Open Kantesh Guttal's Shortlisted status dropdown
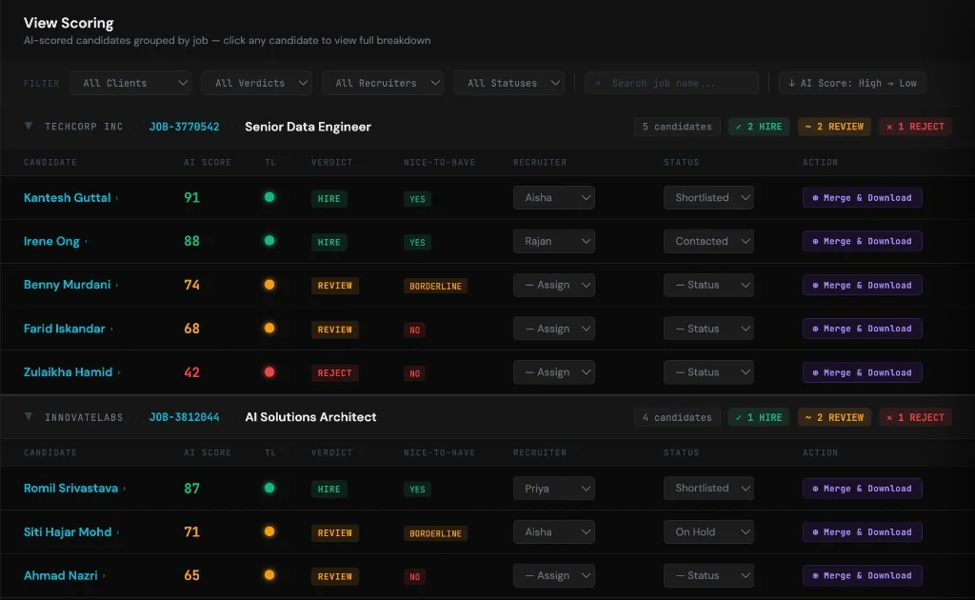The height and width of the screenshot is (600, 975). [708, 198]
